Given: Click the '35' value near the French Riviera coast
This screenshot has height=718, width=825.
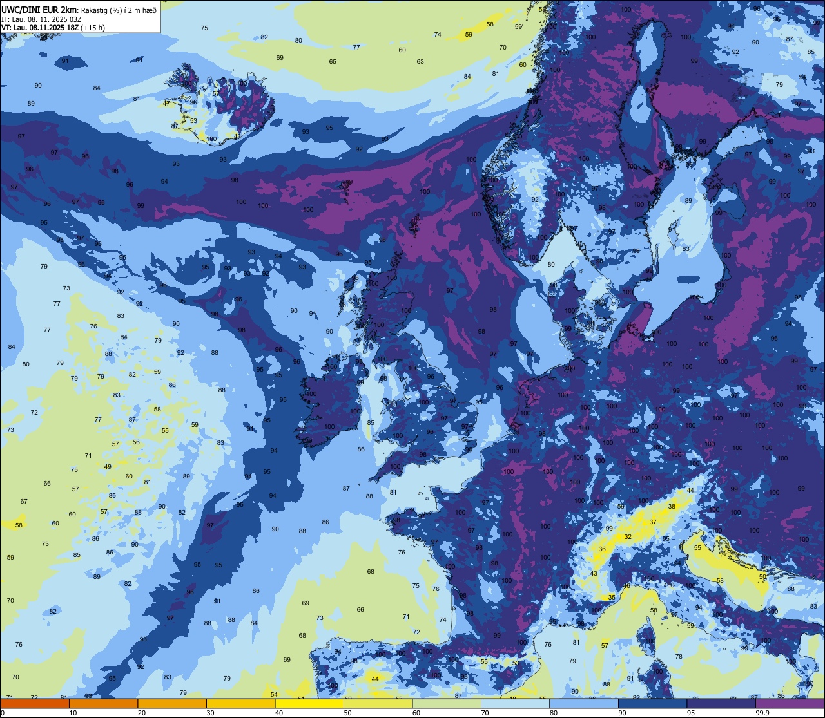Looking at the screenshot, I should pyautogui.click(x=612, y=598).
